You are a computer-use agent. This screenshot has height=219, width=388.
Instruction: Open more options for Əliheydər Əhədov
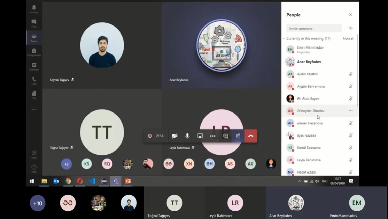[350, 111]
